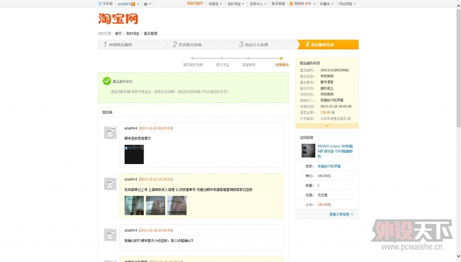Click the avatar beside the 2013-10-22 message

pyautogui.click(x=110, y=133)
